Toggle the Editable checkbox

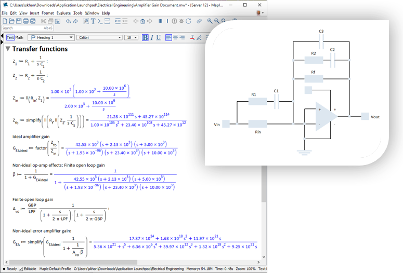(21, 269)
